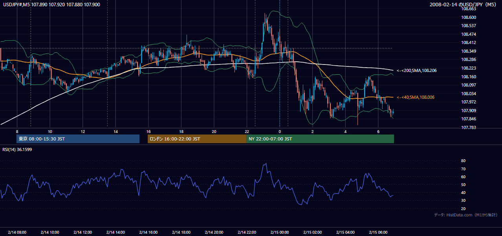Click price axis value 108.349
502x236 pixels.
[x=469, y=51]
